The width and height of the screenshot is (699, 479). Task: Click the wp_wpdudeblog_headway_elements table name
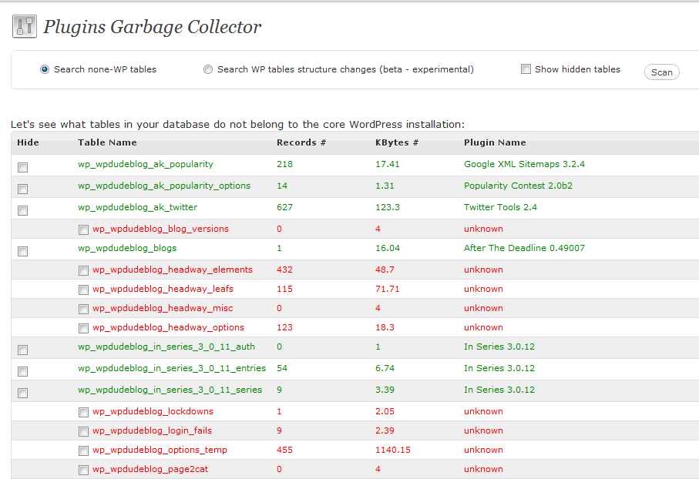pyautogui.click(x=173, y=270)
